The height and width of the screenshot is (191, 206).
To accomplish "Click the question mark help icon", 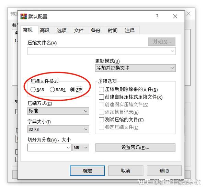I will (157, 16).
